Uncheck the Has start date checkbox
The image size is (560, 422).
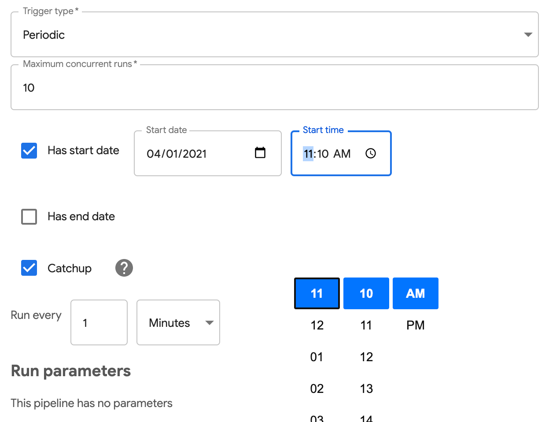tap(29, 151)
